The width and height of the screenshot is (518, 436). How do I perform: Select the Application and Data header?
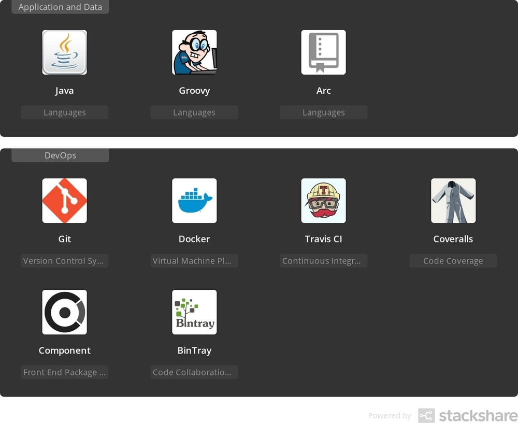(60, 7)
